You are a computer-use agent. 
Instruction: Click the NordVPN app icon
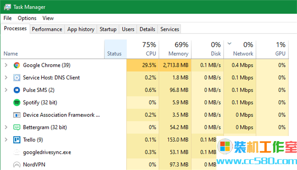point(17,164)
